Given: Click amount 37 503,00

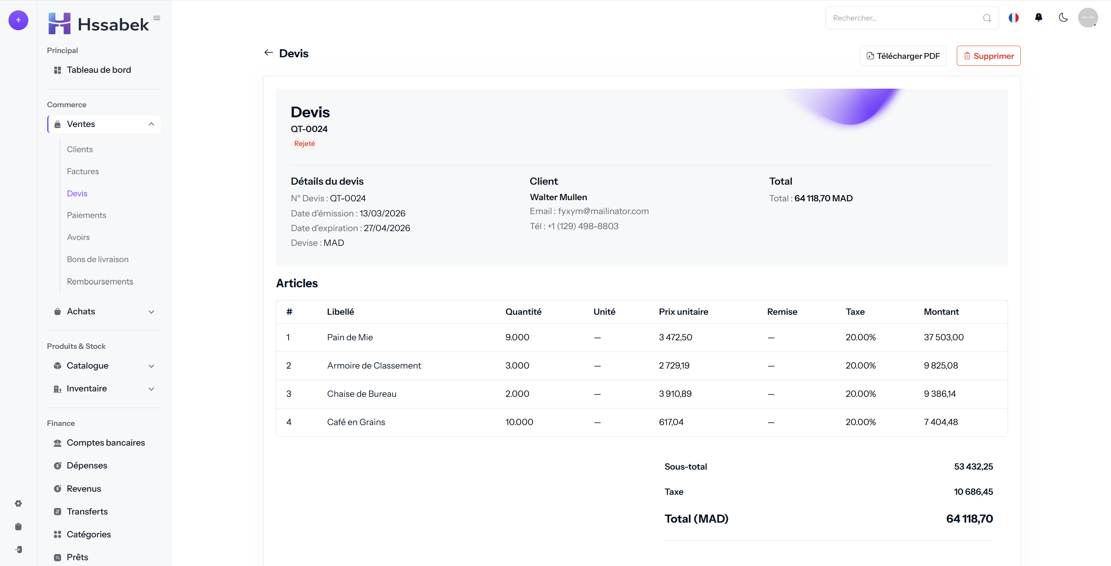Looking at the screenshot, I should click(943, 337).
